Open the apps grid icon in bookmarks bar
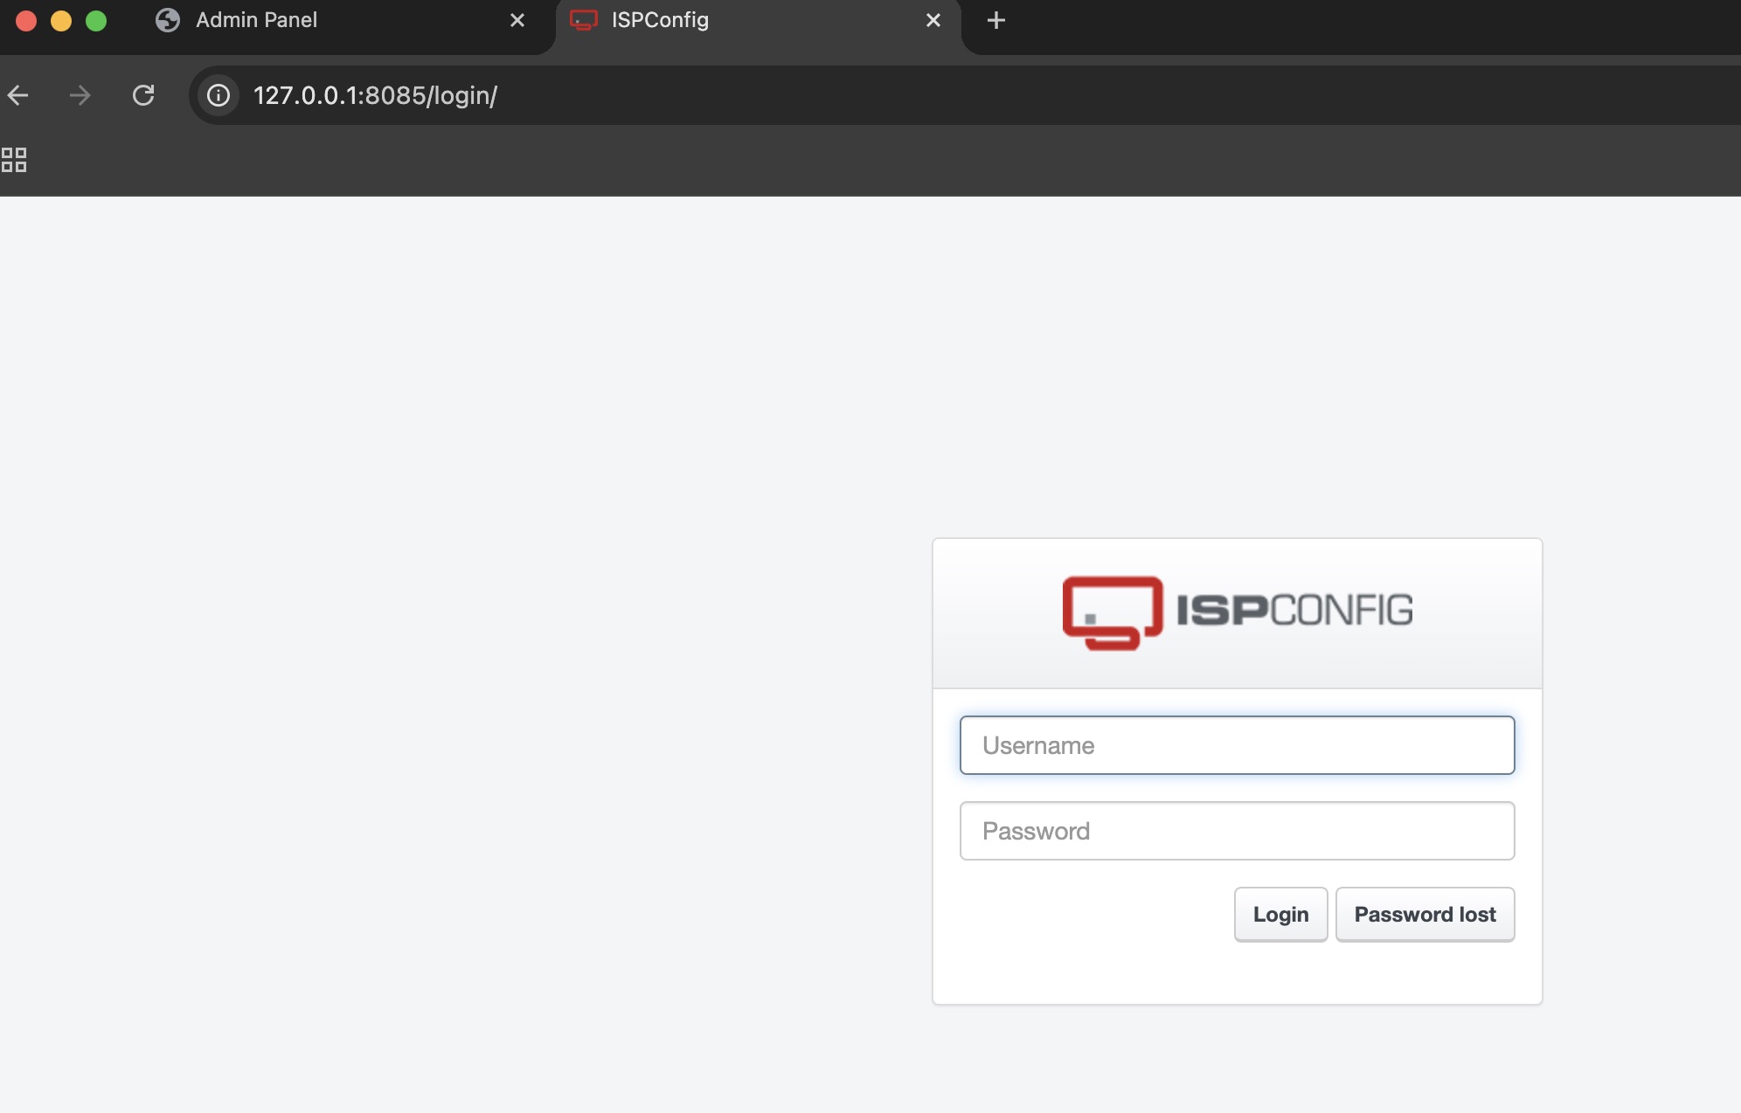This screenshot has width=1741, height=1113. click(14, 160)
